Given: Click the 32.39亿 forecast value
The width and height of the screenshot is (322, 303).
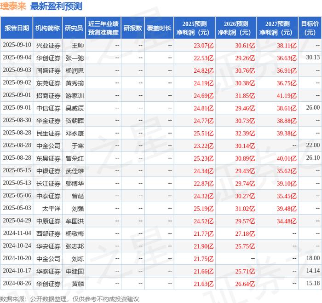Looking at the screenshot, I should tap(245, 133).
